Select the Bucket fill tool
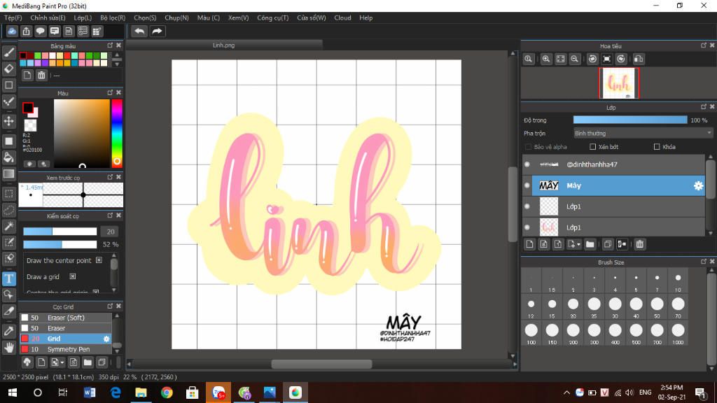 pyautogui.click(x=8, y=157)
